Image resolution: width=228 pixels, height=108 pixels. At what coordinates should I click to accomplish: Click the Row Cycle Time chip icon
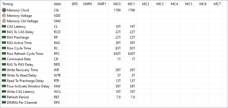click(4, 48)
